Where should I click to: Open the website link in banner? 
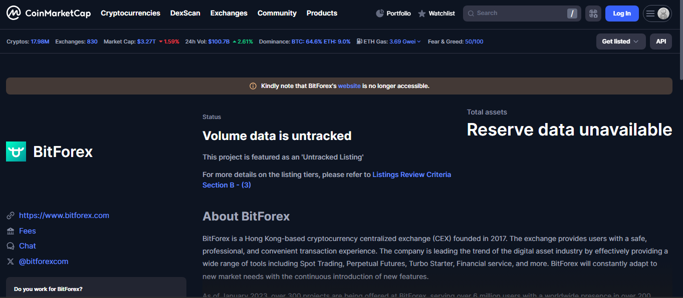point(349,86)
